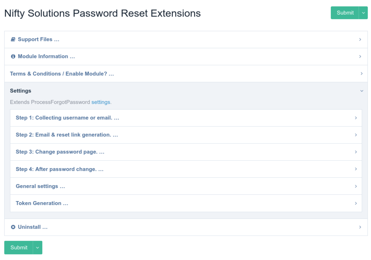Expand Step 1: Collecting username or email
Screen dimensions: 371x260
pos(67,118)
